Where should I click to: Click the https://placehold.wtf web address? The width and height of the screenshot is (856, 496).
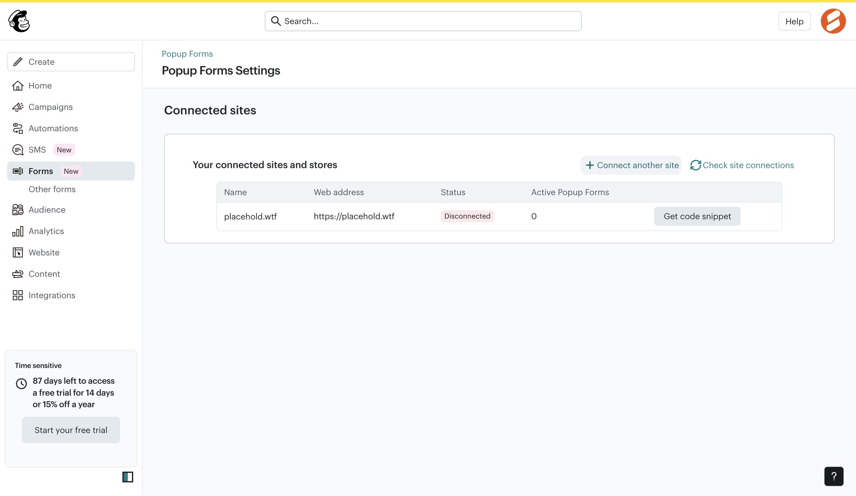tap(354, 216)
